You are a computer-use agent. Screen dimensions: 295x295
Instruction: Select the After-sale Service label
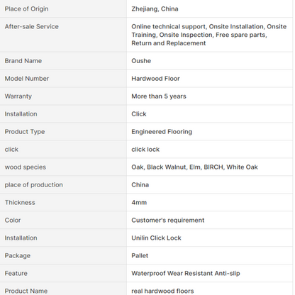click(x=32, y=26)
